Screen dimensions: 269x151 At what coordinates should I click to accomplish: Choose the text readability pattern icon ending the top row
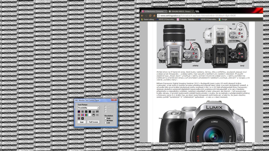point(97,112)
